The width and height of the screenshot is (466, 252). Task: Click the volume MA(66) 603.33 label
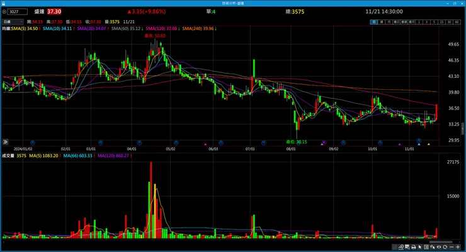click(79, 156)
